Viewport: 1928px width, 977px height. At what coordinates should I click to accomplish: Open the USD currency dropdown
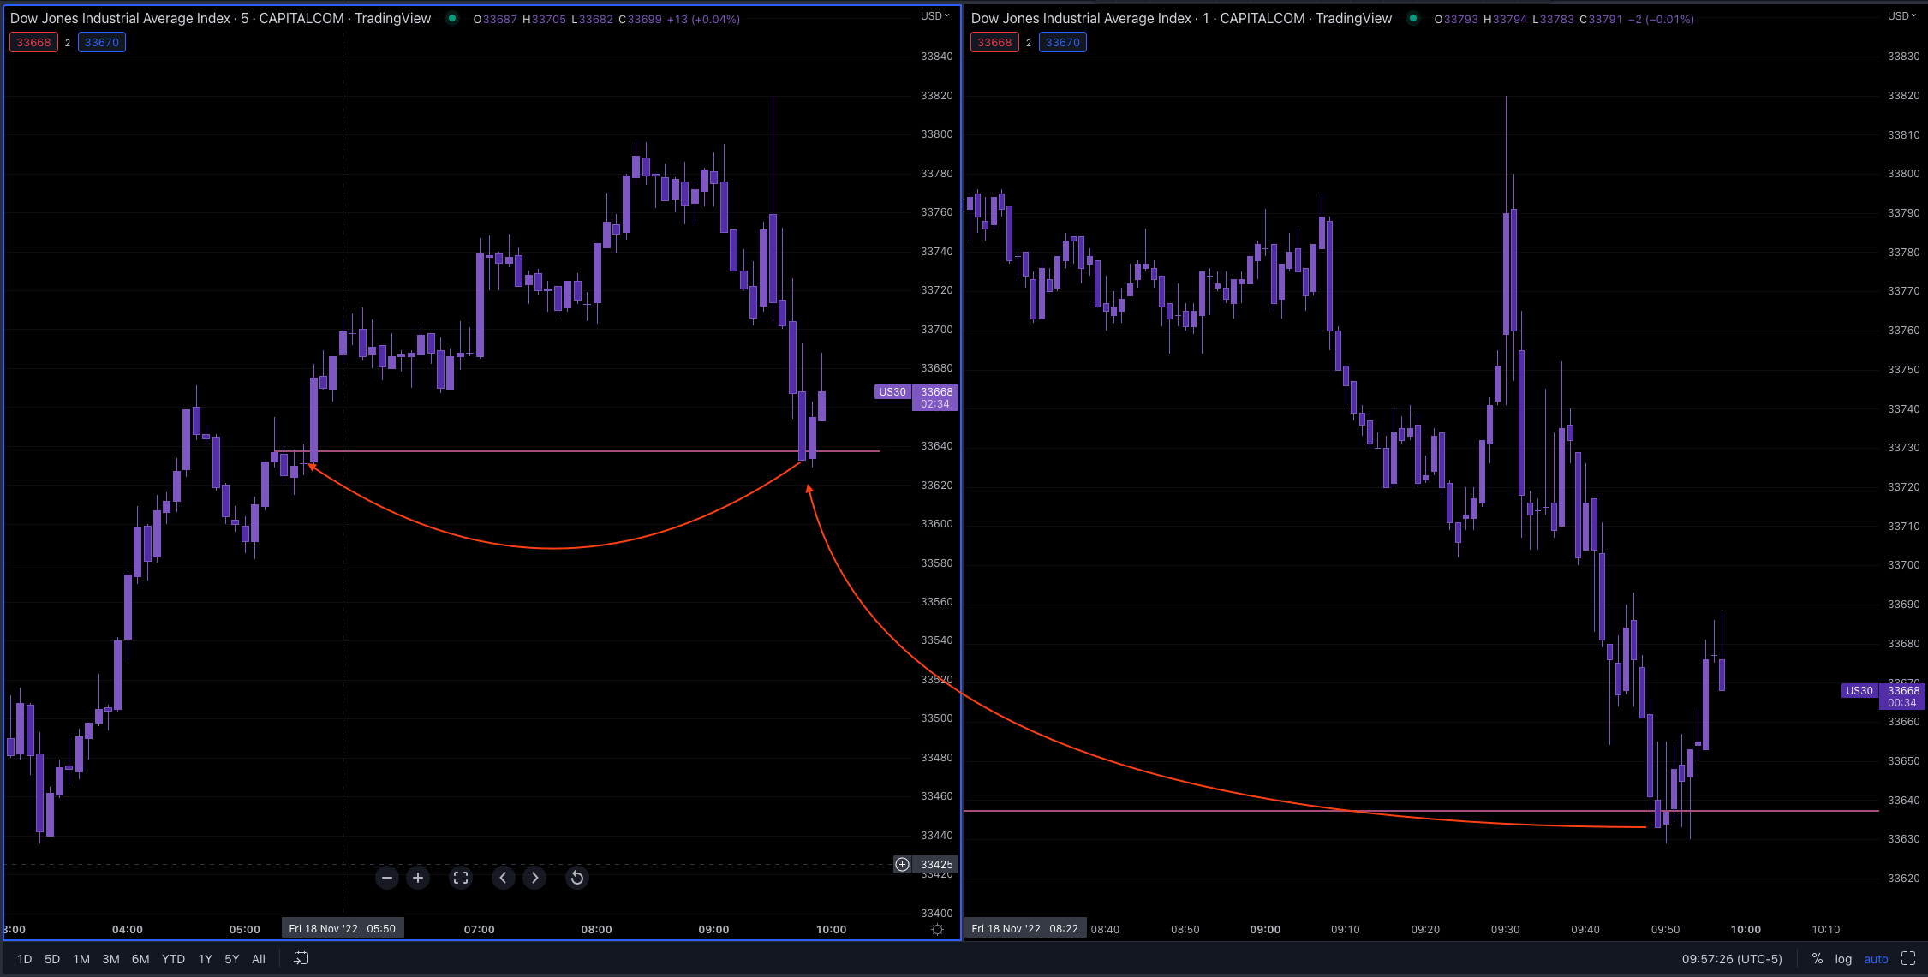(x=936, y=15)
